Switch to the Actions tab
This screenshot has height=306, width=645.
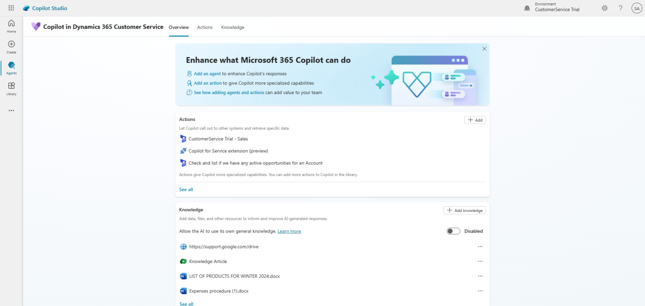[205, 27]
